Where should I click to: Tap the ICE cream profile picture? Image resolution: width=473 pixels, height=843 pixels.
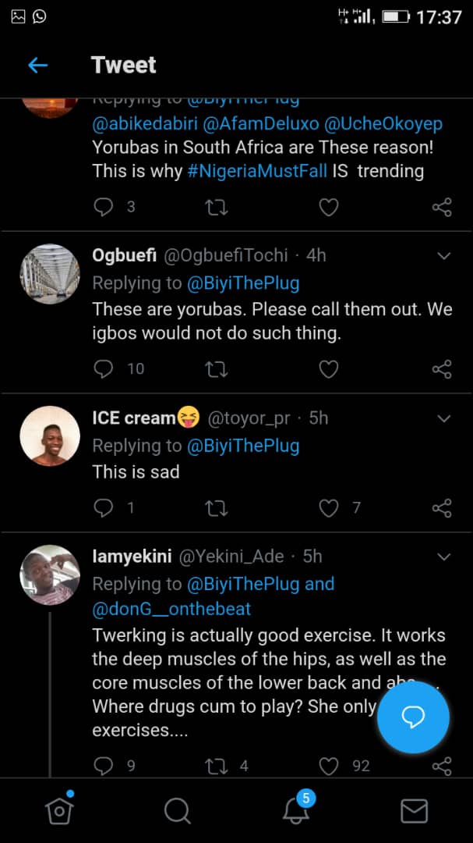(50, 436)
